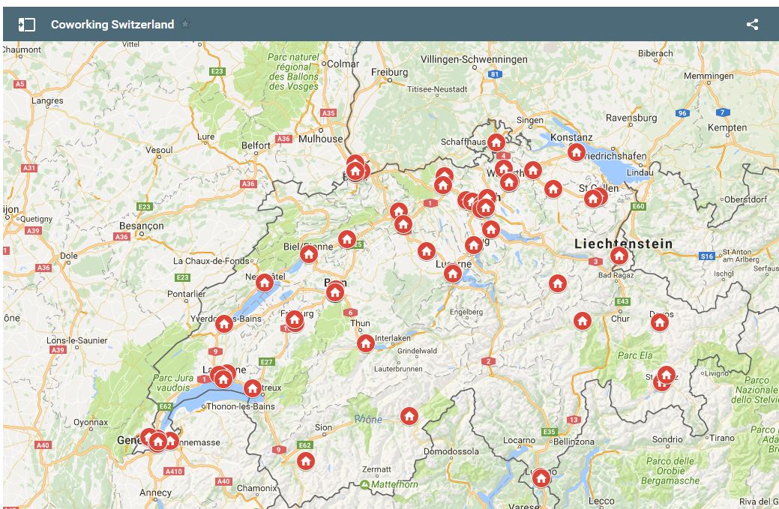Select the marker east of Sion
This screenshot has height=509, width=779.
tap(409, 416)
